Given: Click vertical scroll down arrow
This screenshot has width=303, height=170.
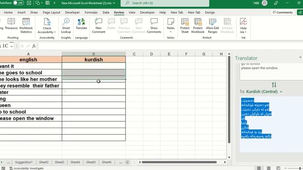Looking at the screenshot, I should pos(229,157).
